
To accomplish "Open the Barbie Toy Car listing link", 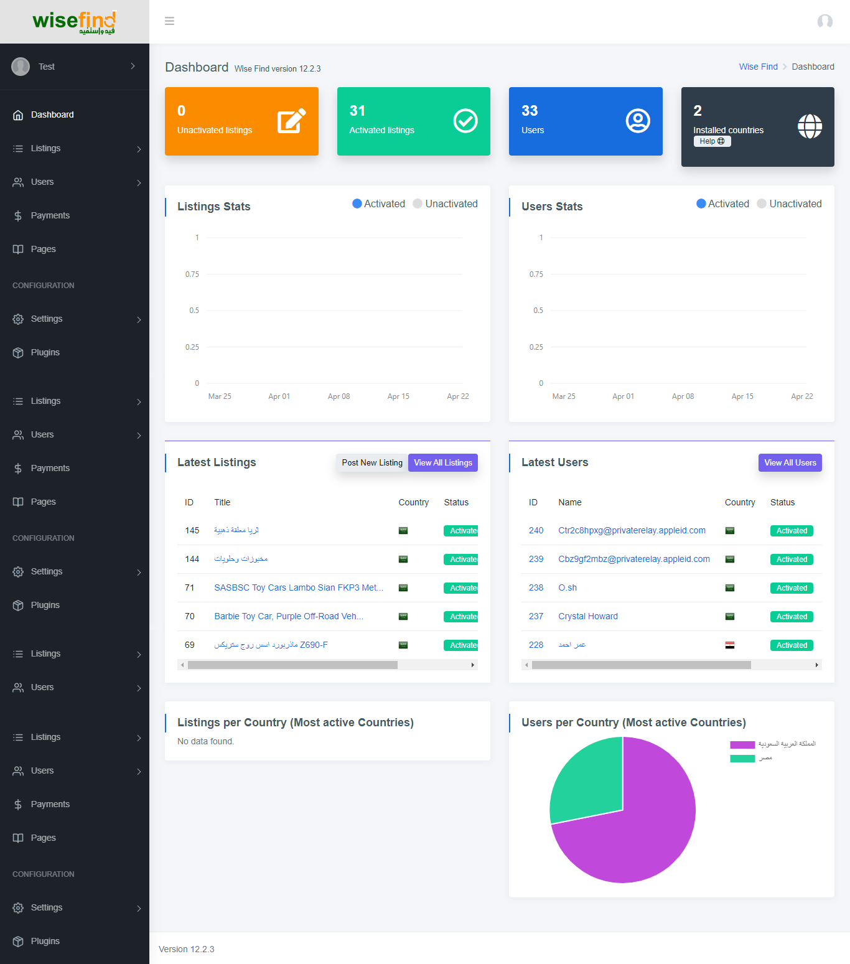I will click(289, 617).
